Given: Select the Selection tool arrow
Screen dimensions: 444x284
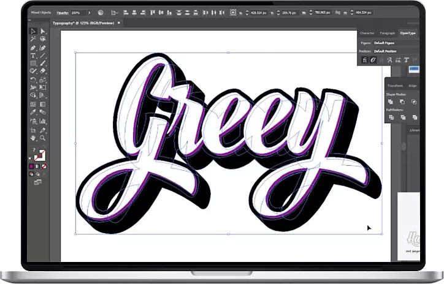Looking at the screenshot, I should 33,31.
